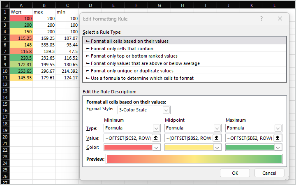Collapse dialog via Midpoint value range selector icon

click(217, 138)
